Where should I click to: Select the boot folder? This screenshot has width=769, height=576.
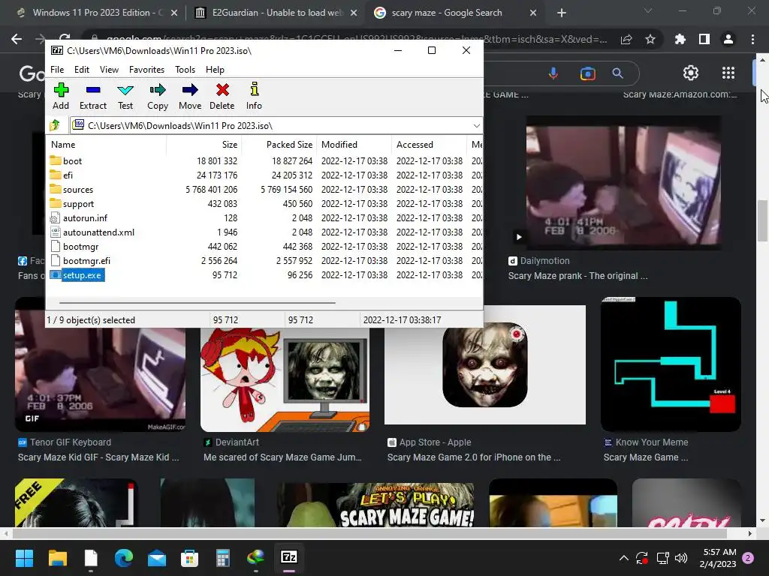coord(73,160)
